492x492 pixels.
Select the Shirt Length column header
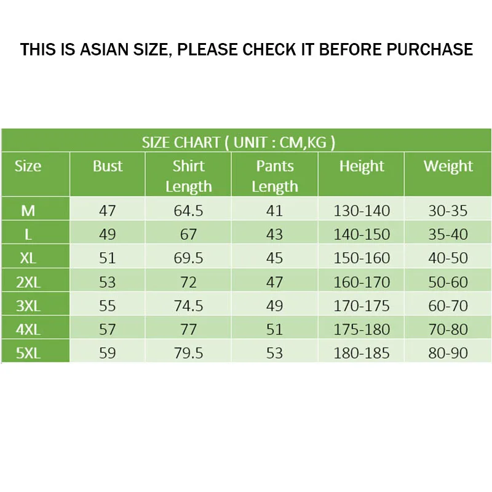[188, 176]
